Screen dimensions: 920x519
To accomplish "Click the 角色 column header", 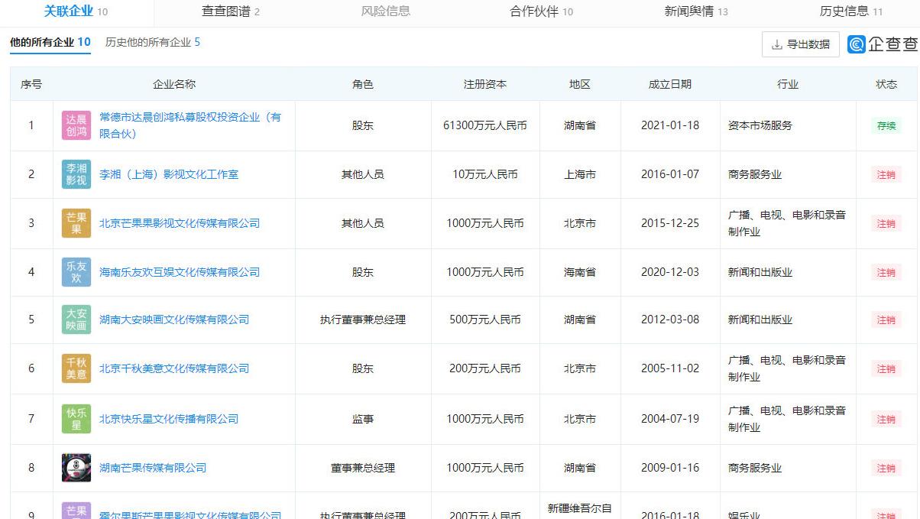I will pyautogui.click(x=363, y=84).
